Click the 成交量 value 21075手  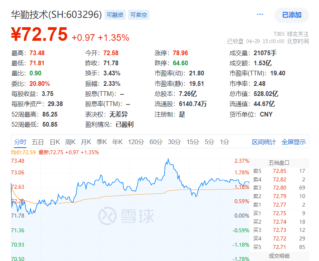click(265, 53)
